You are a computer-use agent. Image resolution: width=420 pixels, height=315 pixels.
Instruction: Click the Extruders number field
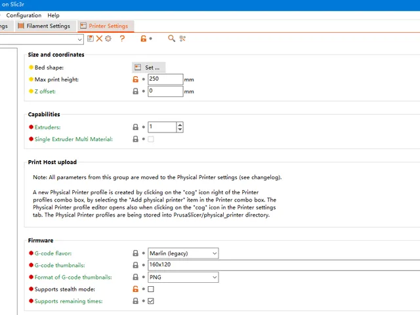point(162,127)
